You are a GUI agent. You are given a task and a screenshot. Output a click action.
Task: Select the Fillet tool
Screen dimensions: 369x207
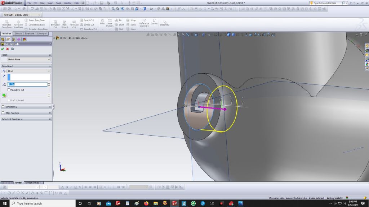pyautogui.click(x=102, y=23)
